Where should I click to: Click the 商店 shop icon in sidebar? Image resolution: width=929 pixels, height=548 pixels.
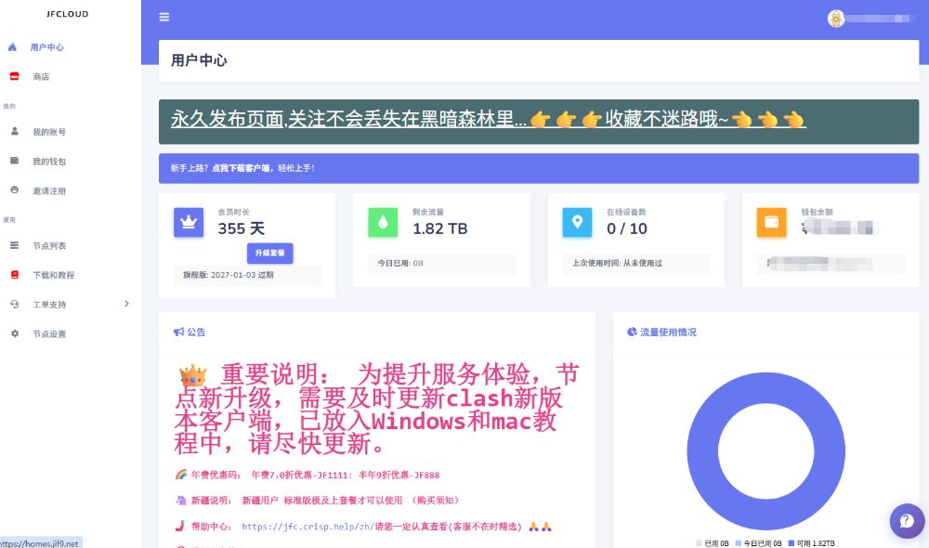(x=12, y=76)
